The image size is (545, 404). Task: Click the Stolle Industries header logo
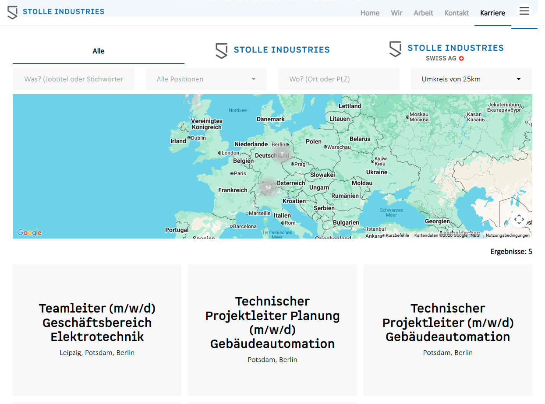(x=56, y=12)
